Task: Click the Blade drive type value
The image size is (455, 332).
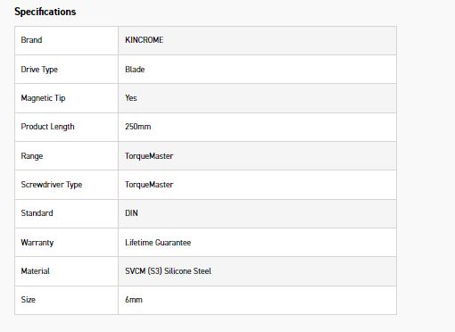Action: pyautogui.click(x=135, y=70)
